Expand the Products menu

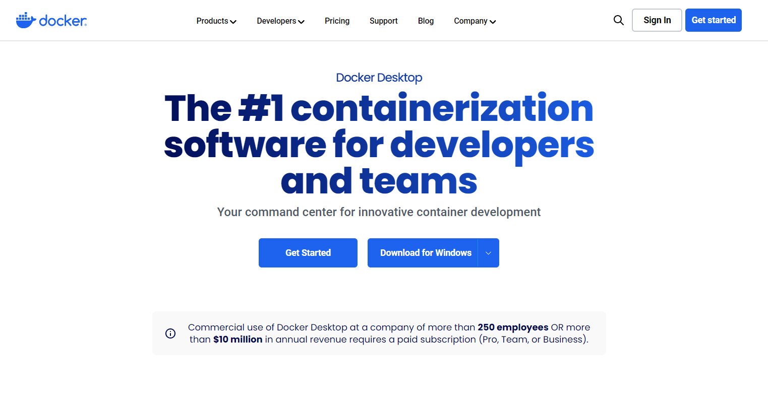[216, 21]
